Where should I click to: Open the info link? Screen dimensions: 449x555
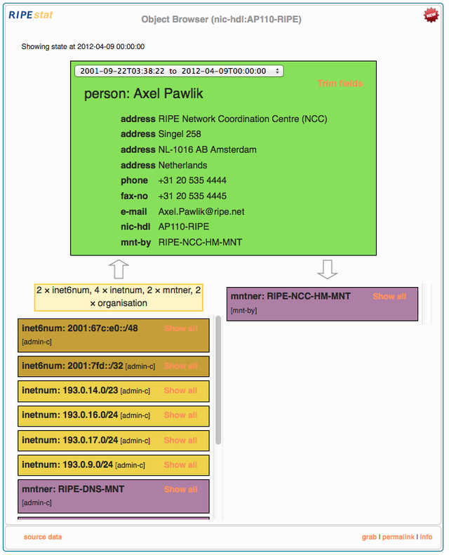tap(426, 537)
